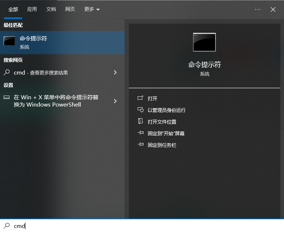The width and height of the screenshot is (284, 232).
Task: Switch to the 网页 tab
Action: point(70,9)
